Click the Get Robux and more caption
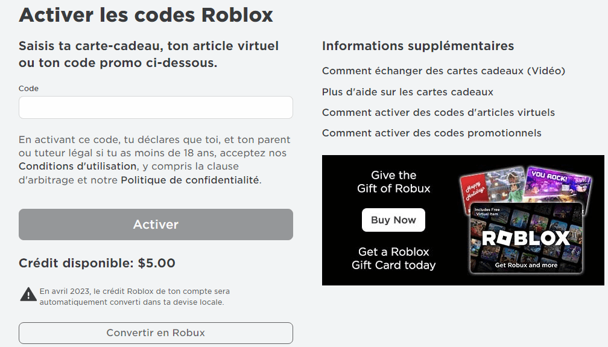Viewport: 608px width, 347px height. coord(526,265)
